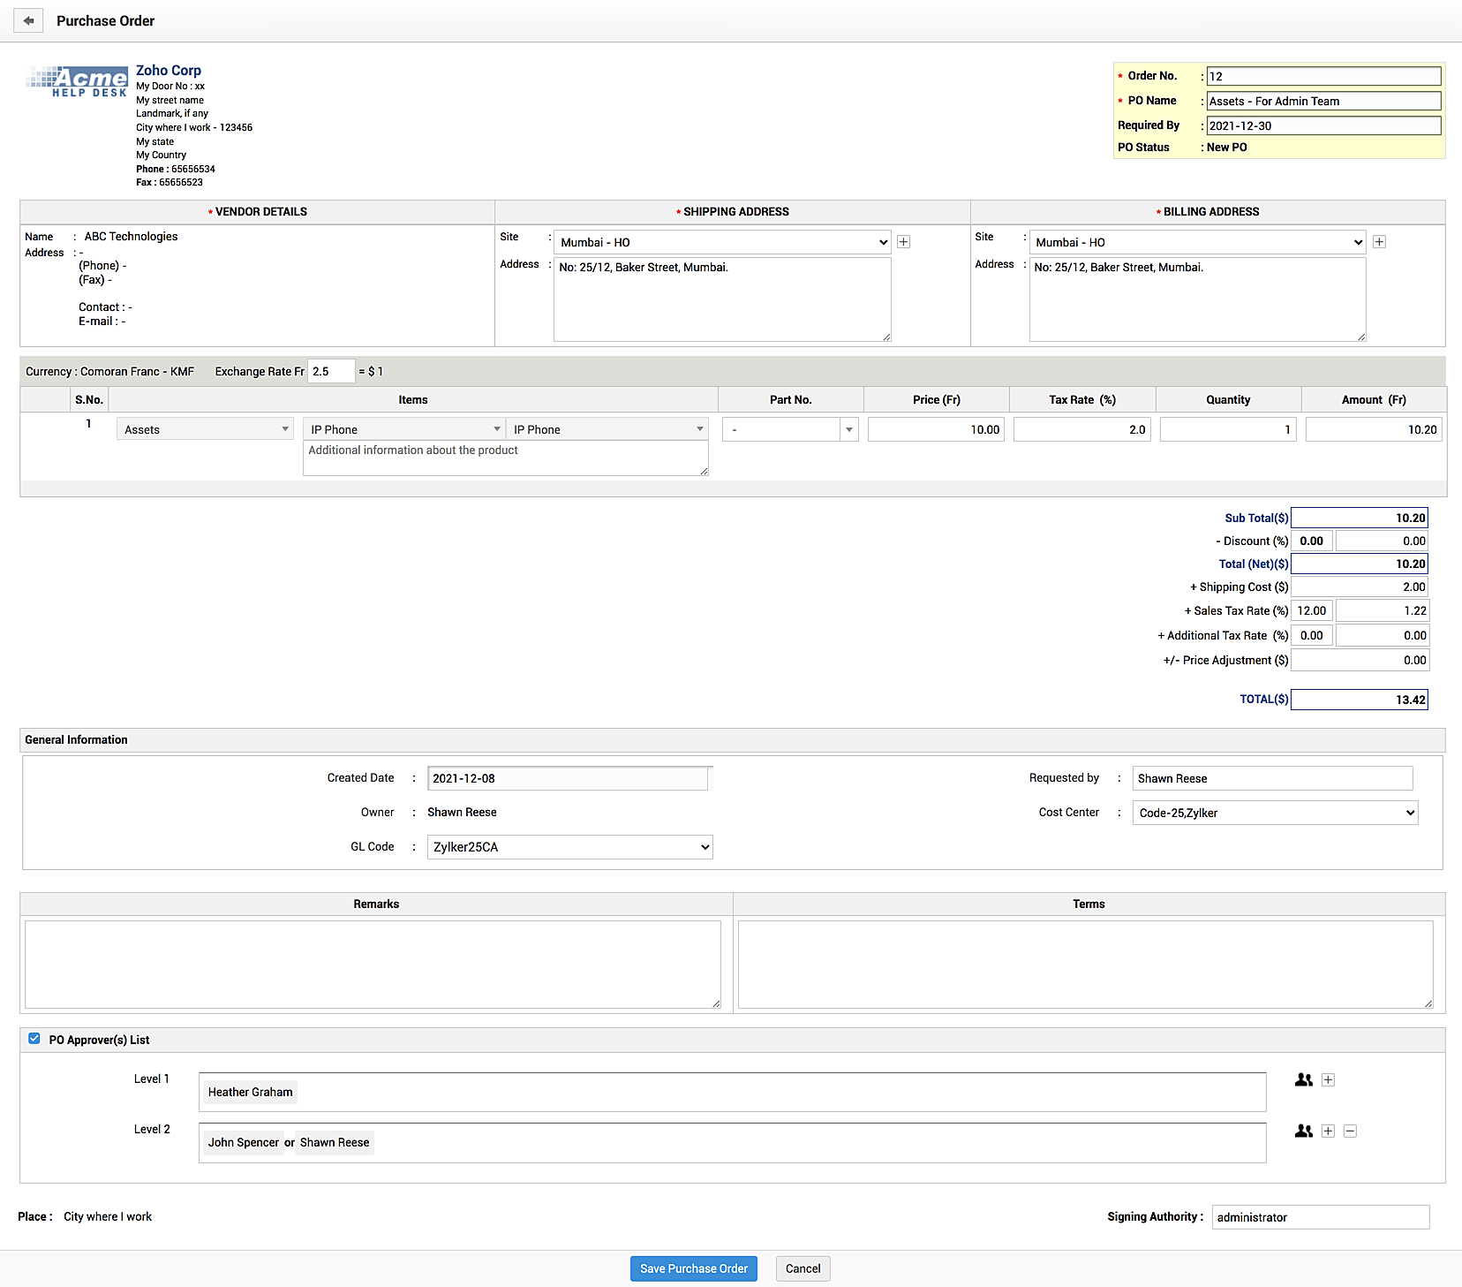1462x1287 pixels.
Task: Click the plus icon next to shipping site
Action: click(x=903, y=242)
